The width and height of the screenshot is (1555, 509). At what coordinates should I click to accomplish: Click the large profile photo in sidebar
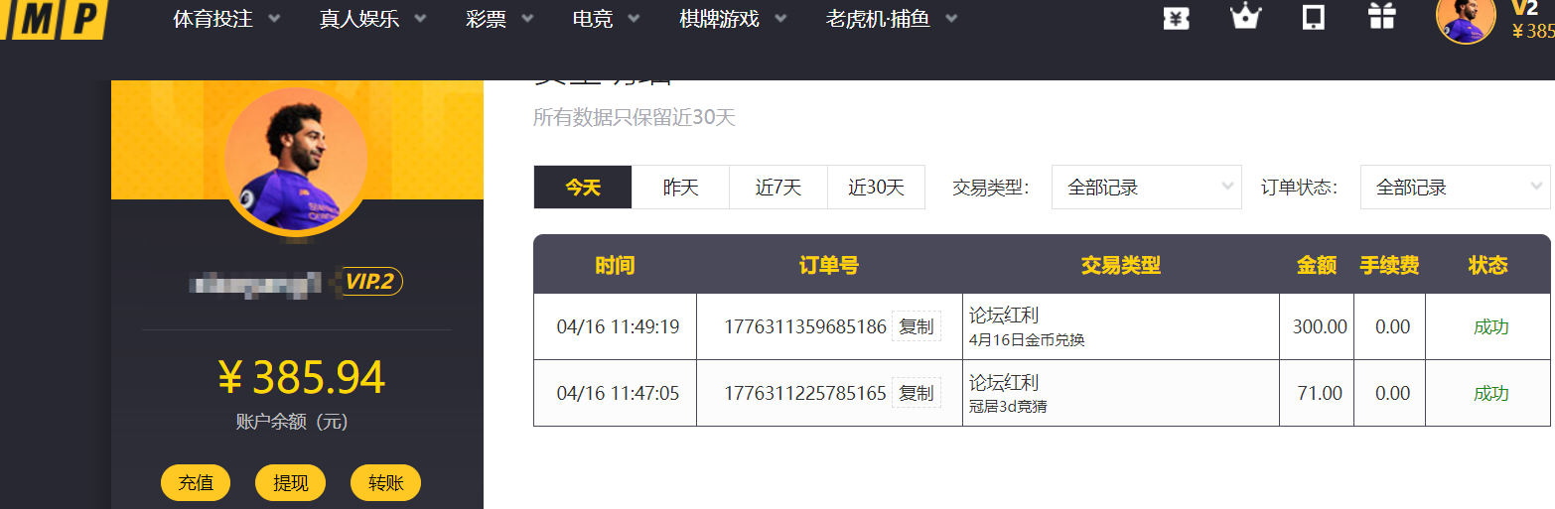point(296,160)
